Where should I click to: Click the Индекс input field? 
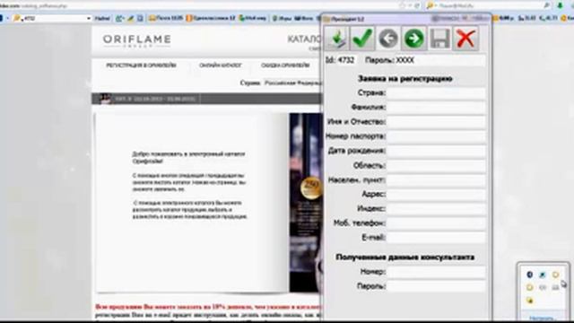[436, 209]
